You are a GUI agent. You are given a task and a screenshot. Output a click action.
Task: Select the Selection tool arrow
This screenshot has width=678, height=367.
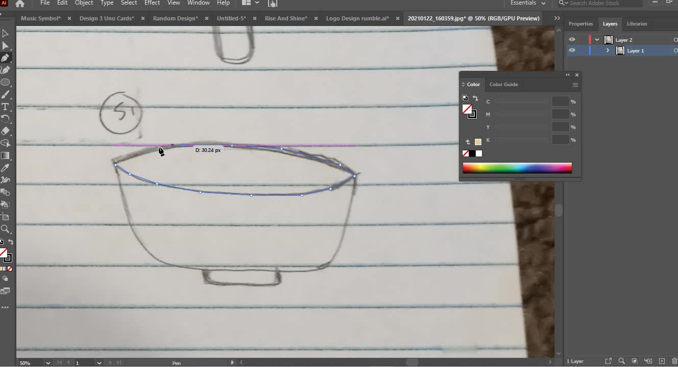pos(5,34)
